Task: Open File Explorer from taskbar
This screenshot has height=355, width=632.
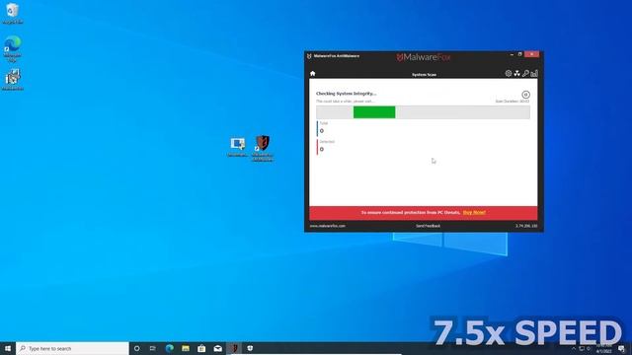Action: point(186,348)
